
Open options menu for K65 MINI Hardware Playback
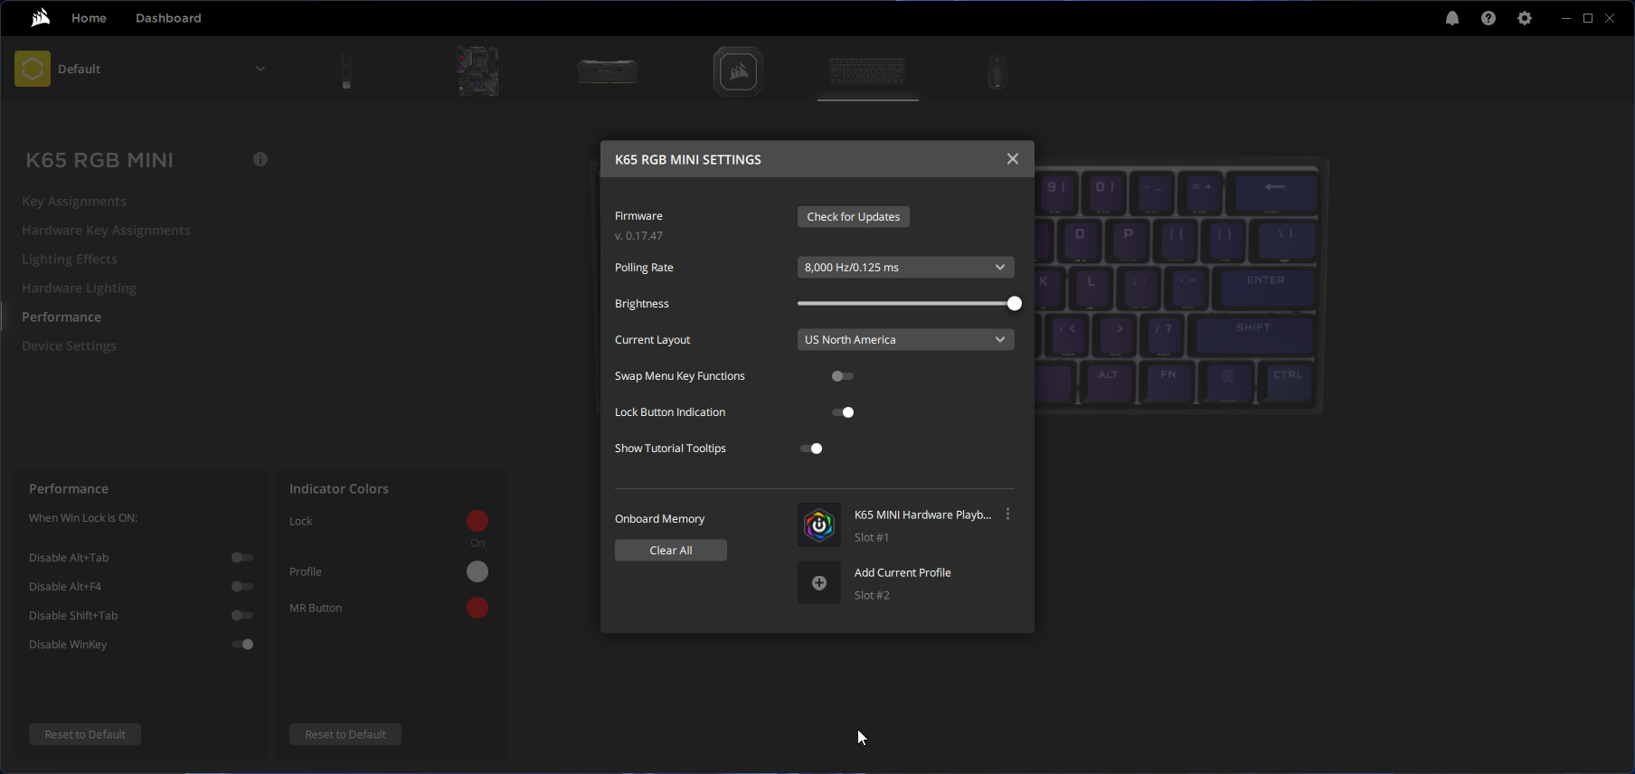(1008, 514)
